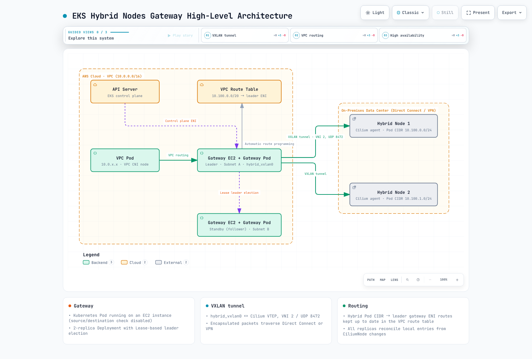The image size is (532, 359).
Task: Zoom in with the plus icon
Action: [457, 280]
